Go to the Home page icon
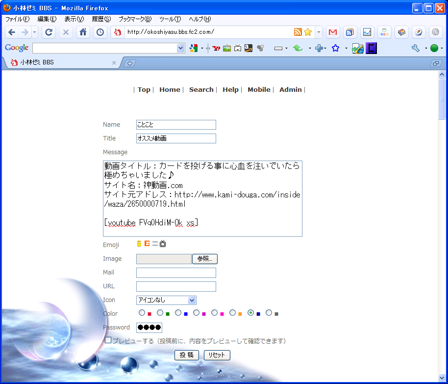 point(83,32)
